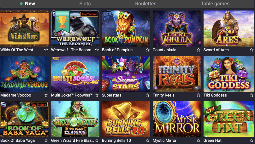Toggle favorite star for Book of Pumpkin
Screen dimensions: 255x144
click(148, 50)
